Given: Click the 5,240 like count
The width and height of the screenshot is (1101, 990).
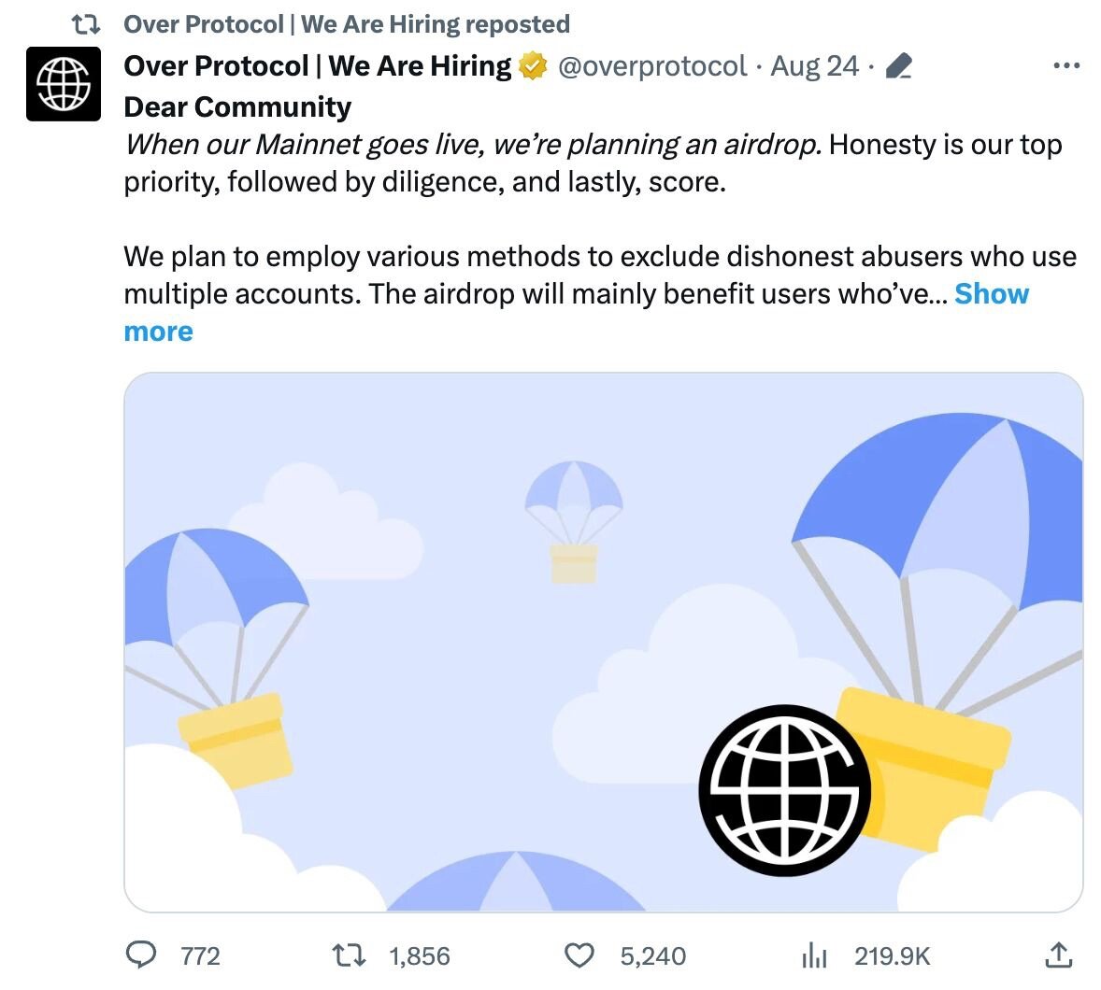Looking at the screenshot, I should [x=654, y=956].
